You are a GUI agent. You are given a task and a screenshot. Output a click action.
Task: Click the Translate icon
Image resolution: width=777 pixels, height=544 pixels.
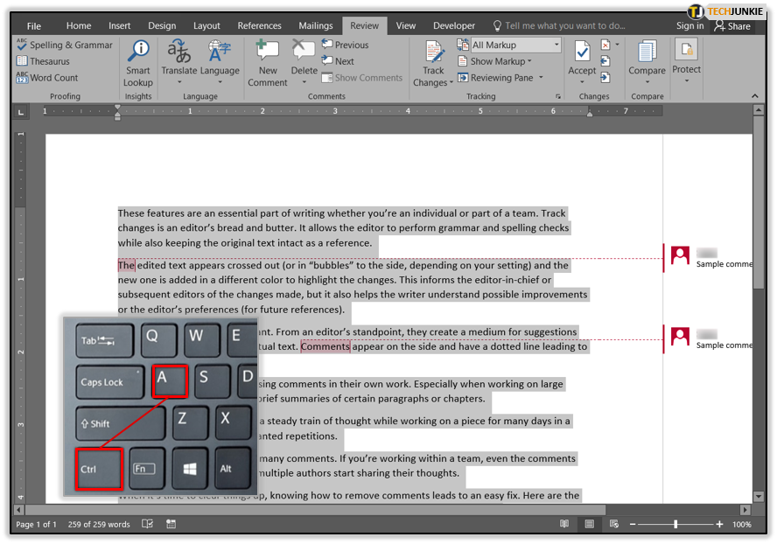pos(178,51)
